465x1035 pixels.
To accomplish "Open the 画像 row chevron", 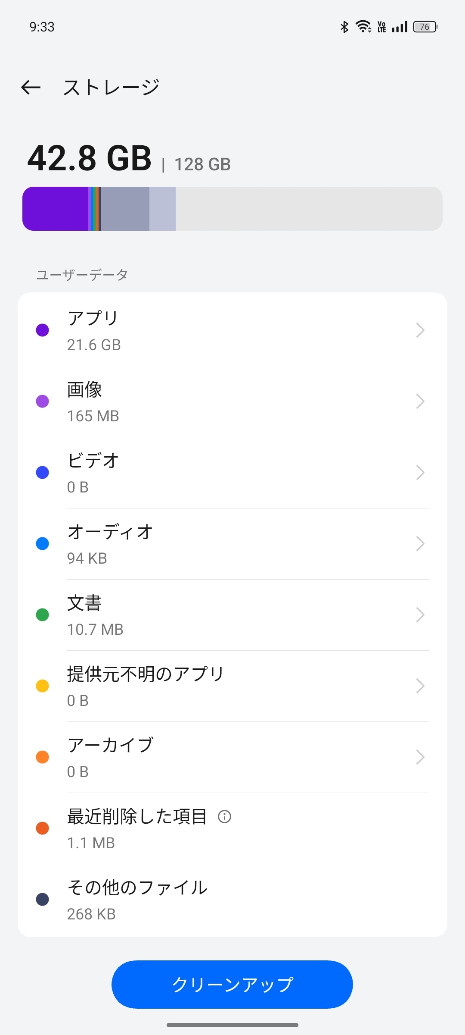I will [x=420, y=401].
